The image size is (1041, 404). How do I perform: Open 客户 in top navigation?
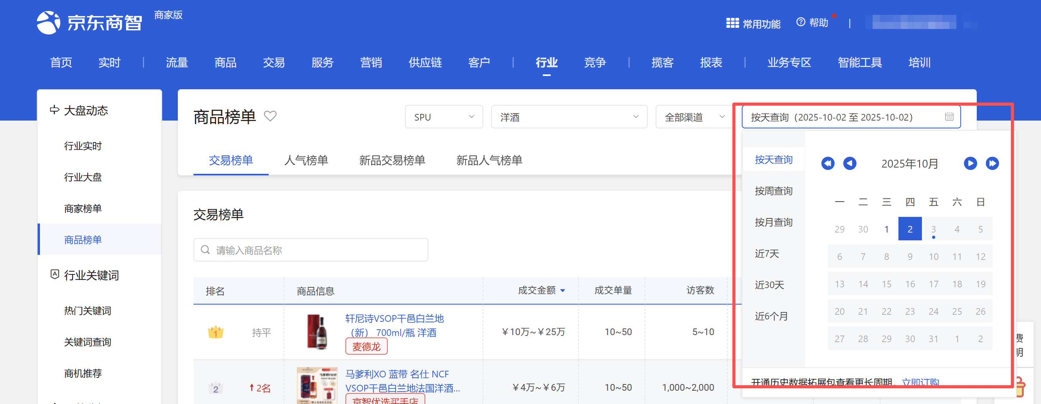click(479, 63)
